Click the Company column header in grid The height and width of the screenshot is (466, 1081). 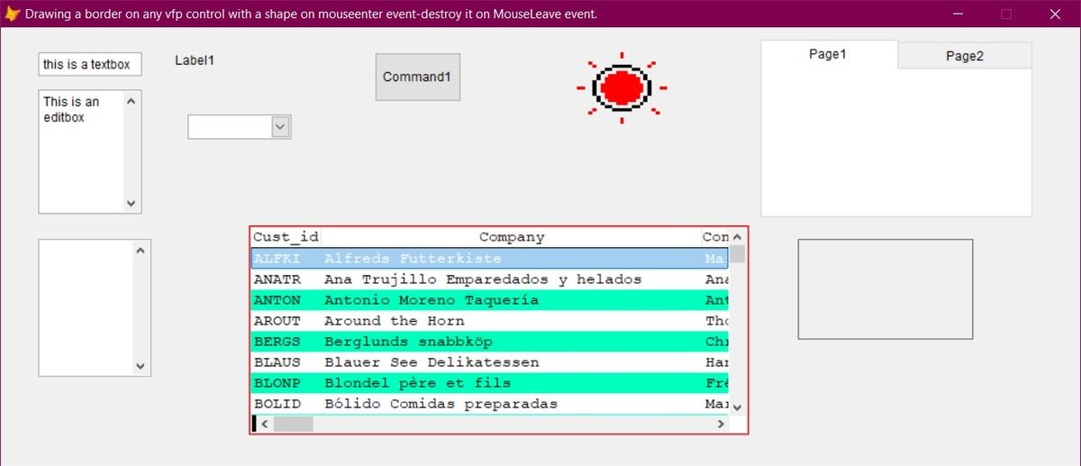coord(511,237)
